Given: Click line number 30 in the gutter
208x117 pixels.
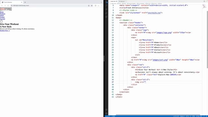Looking at the screenshot, I should click(x=113, y=65).
